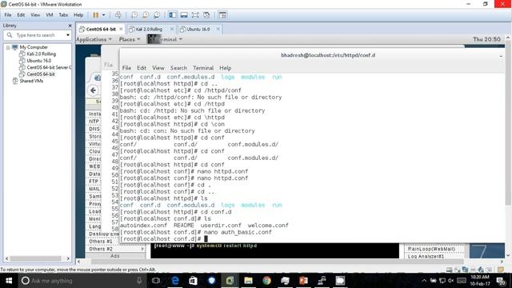Viewport: 512px width, 288px height.
Task: Open the Windows Store taskbar icon
Action: coord(194,281)
